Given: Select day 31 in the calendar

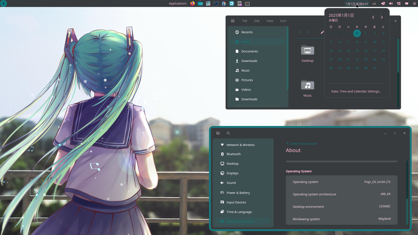Looking at the screenshot, I should 374,68.
